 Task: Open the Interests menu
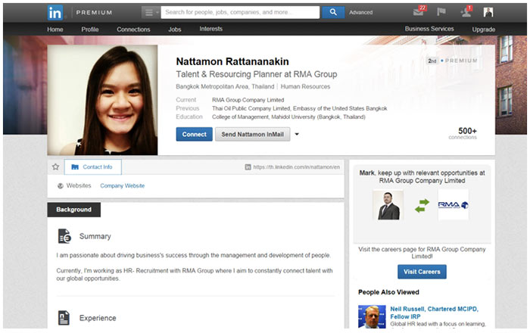pyautogui.click(x=211, y=29)
